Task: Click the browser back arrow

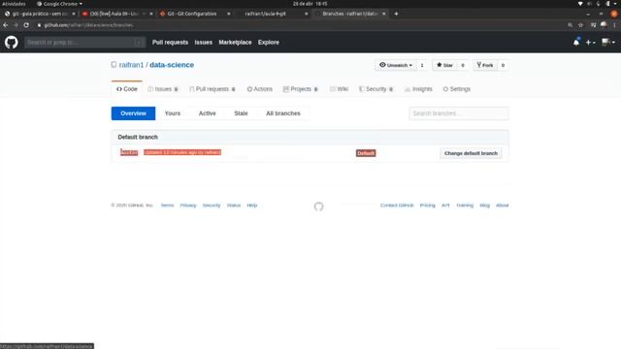Action: point(6,25)
